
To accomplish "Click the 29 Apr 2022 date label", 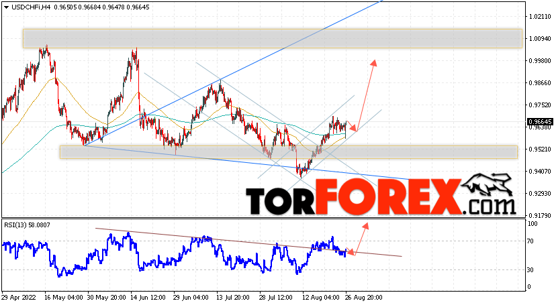I will (x=18, y=297).
